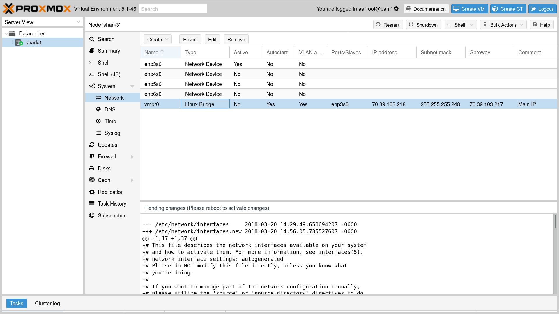The width and height of the screenshot is (559, 314).
Task: Click the Firewall shield icon
Action: pos(92,156)
